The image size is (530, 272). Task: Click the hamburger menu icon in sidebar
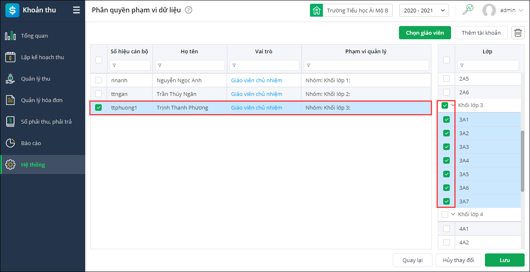coord(76,10)
